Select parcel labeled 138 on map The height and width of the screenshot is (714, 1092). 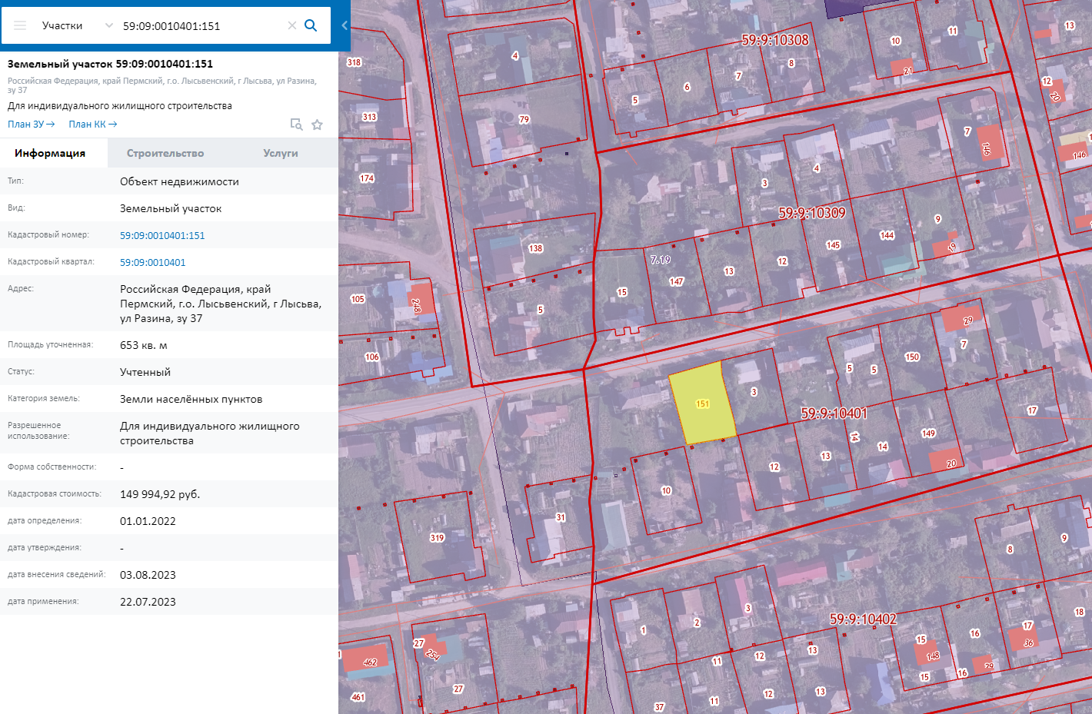[x=535, y=248]
